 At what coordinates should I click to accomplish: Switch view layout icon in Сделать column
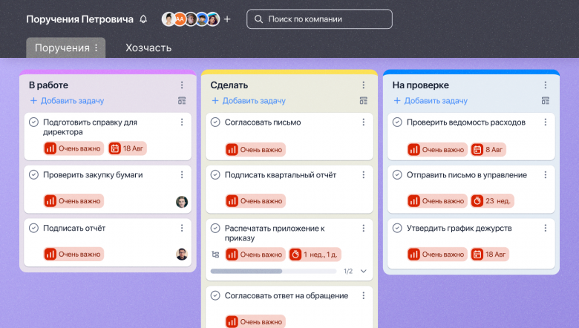(x=363, y=101)
